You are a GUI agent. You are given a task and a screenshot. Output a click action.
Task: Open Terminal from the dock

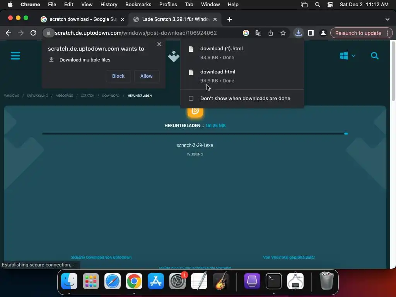(274, 281)
